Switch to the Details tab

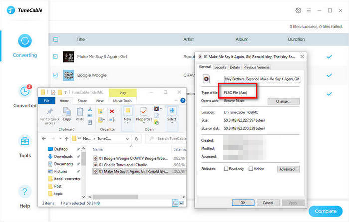[235, 67]
